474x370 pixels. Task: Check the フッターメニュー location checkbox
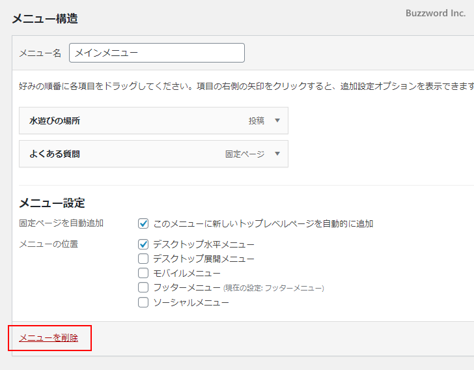144,287
